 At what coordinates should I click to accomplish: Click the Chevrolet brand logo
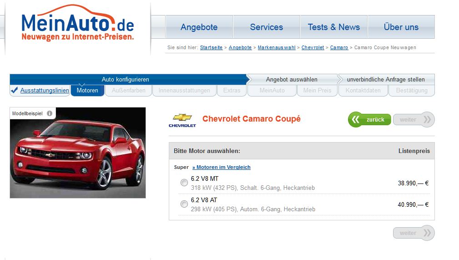click(182, 120)
